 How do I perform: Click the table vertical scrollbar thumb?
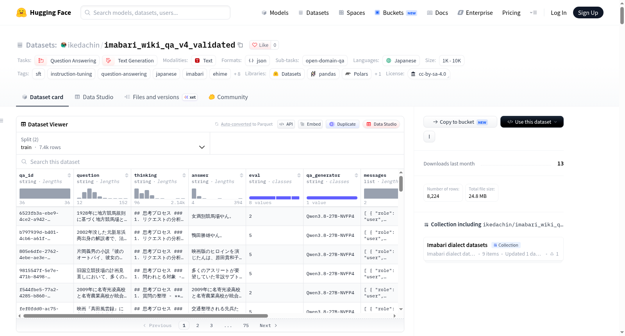pos(401,183)
